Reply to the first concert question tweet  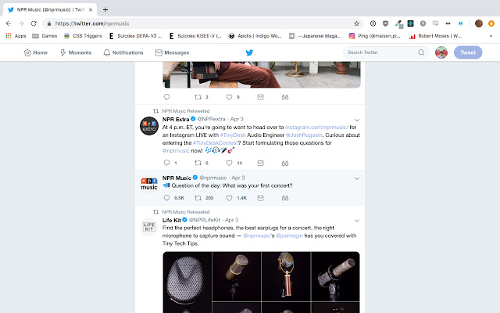[166, 198]
